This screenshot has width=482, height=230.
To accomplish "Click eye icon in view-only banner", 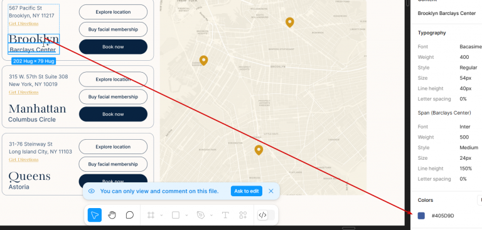I will point(91,191).
